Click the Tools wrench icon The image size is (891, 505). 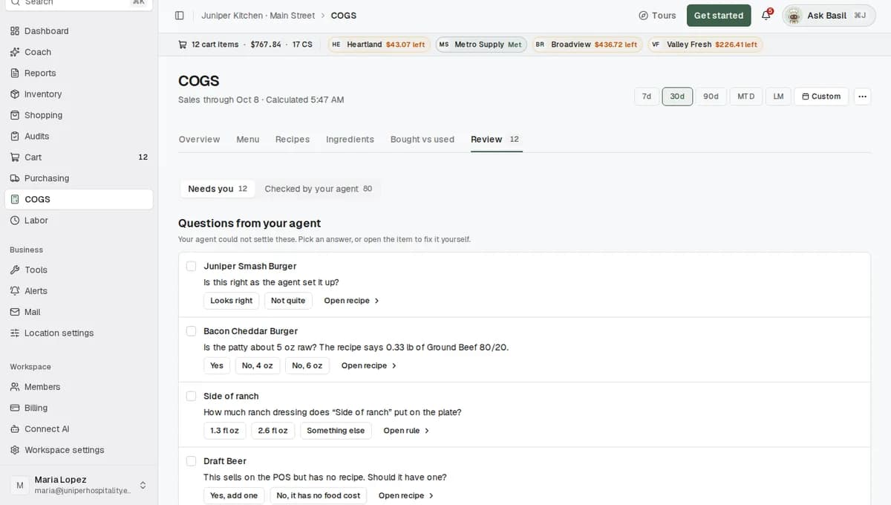pyautogui.click(x=15, y=270)
